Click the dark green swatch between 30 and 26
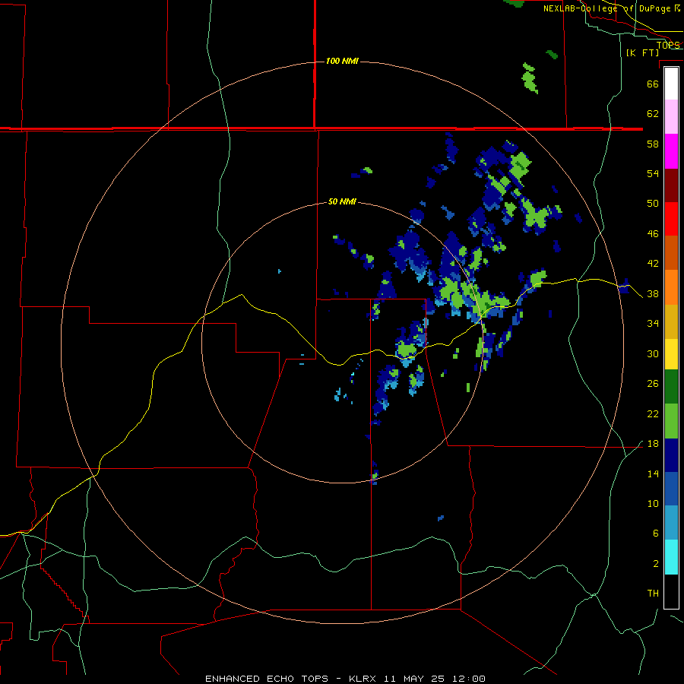The height and width of the screenshot is (684, 684). tap(671, 387)
